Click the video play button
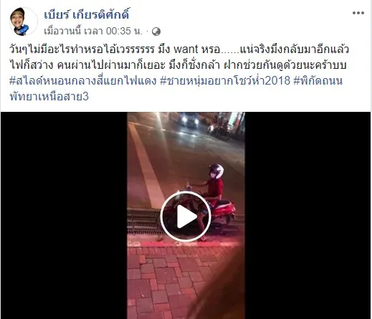This screenshot has width=372, height=319. click(x=186, y=216)
